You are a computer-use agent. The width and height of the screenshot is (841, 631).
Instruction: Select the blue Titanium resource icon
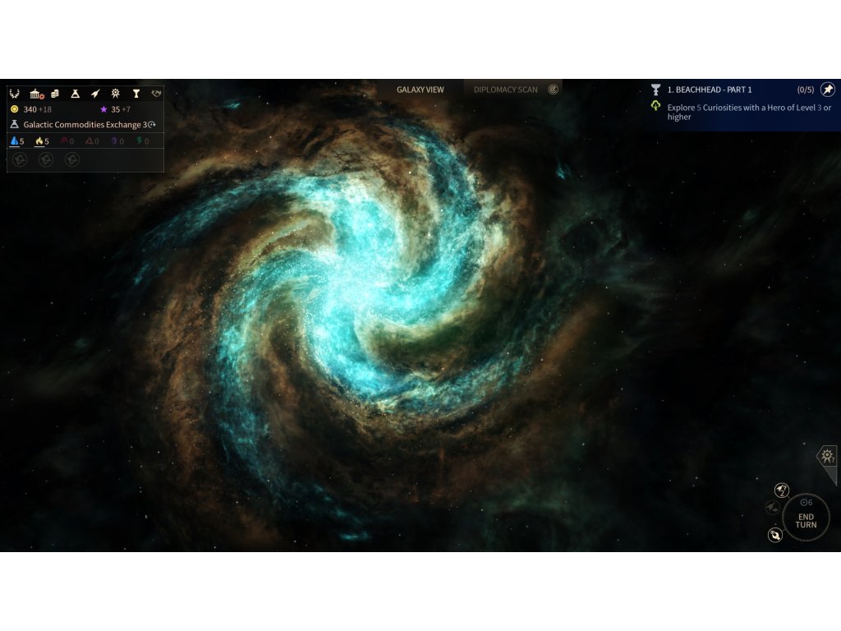pos(15,140)
